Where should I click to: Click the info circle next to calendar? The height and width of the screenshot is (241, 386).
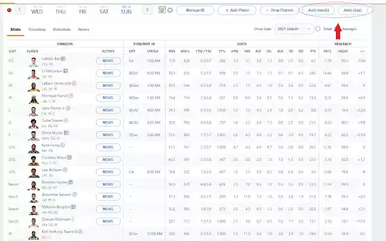tap(170, 10)
